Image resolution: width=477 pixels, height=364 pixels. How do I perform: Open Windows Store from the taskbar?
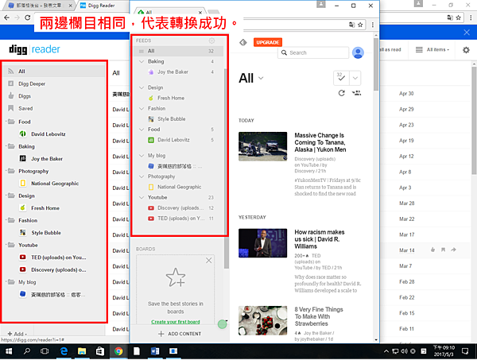click(x=100, y=351)
